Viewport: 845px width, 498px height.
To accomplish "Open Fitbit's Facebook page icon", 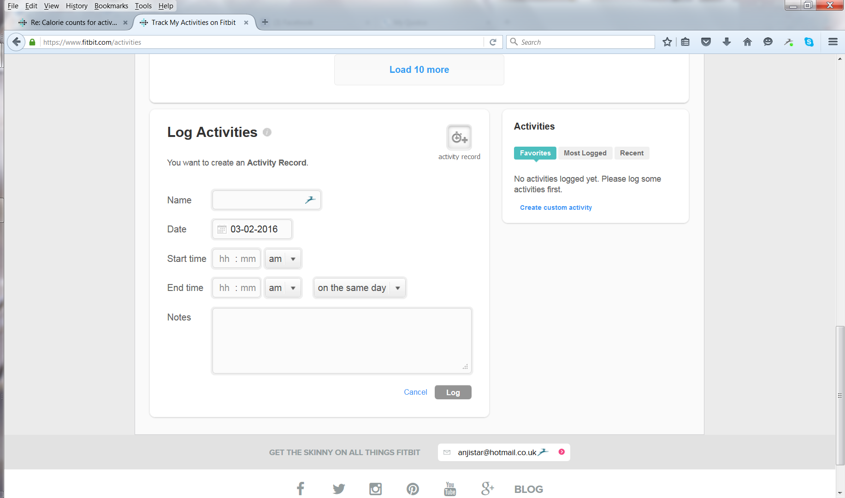I will click(301, 488).
